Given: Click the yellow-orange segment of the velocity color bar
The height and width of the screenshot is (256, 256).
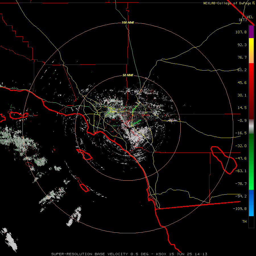Looking at the screenshot, I should pos(251,51).
